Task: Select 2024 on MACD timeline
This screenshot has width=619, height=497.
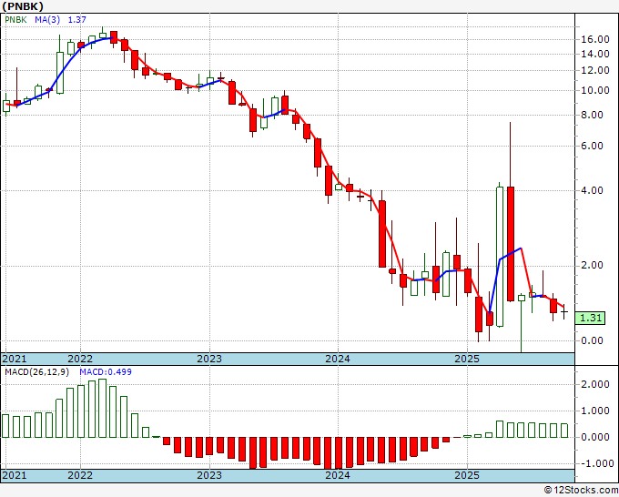Action: click(x=338, y=475)
